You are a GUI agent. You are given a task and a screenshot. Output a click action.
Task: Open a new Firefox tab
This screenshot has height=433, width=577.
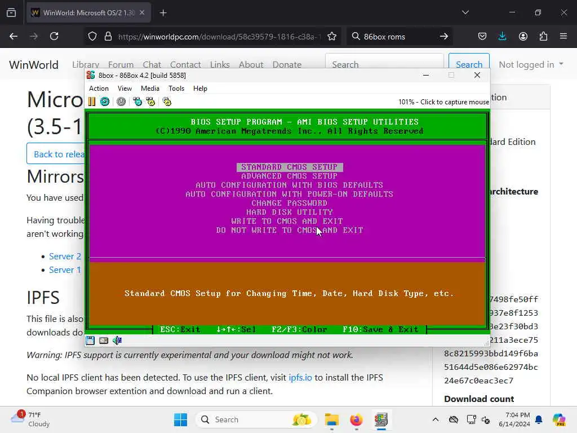point(163,13)
